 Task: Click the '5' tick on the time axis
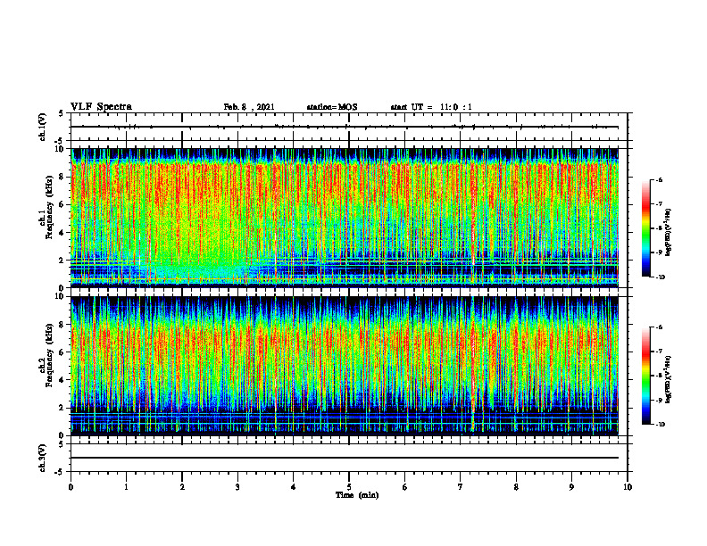click(x=349, y=487)
